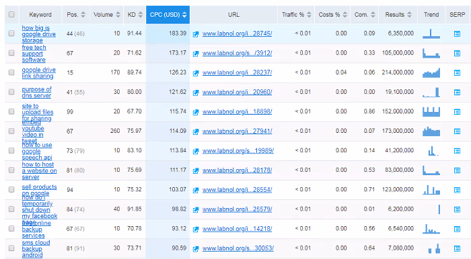Click the SERP column header
The width and height of the screenshot is (471, 259).
click(x=457, y=14)
